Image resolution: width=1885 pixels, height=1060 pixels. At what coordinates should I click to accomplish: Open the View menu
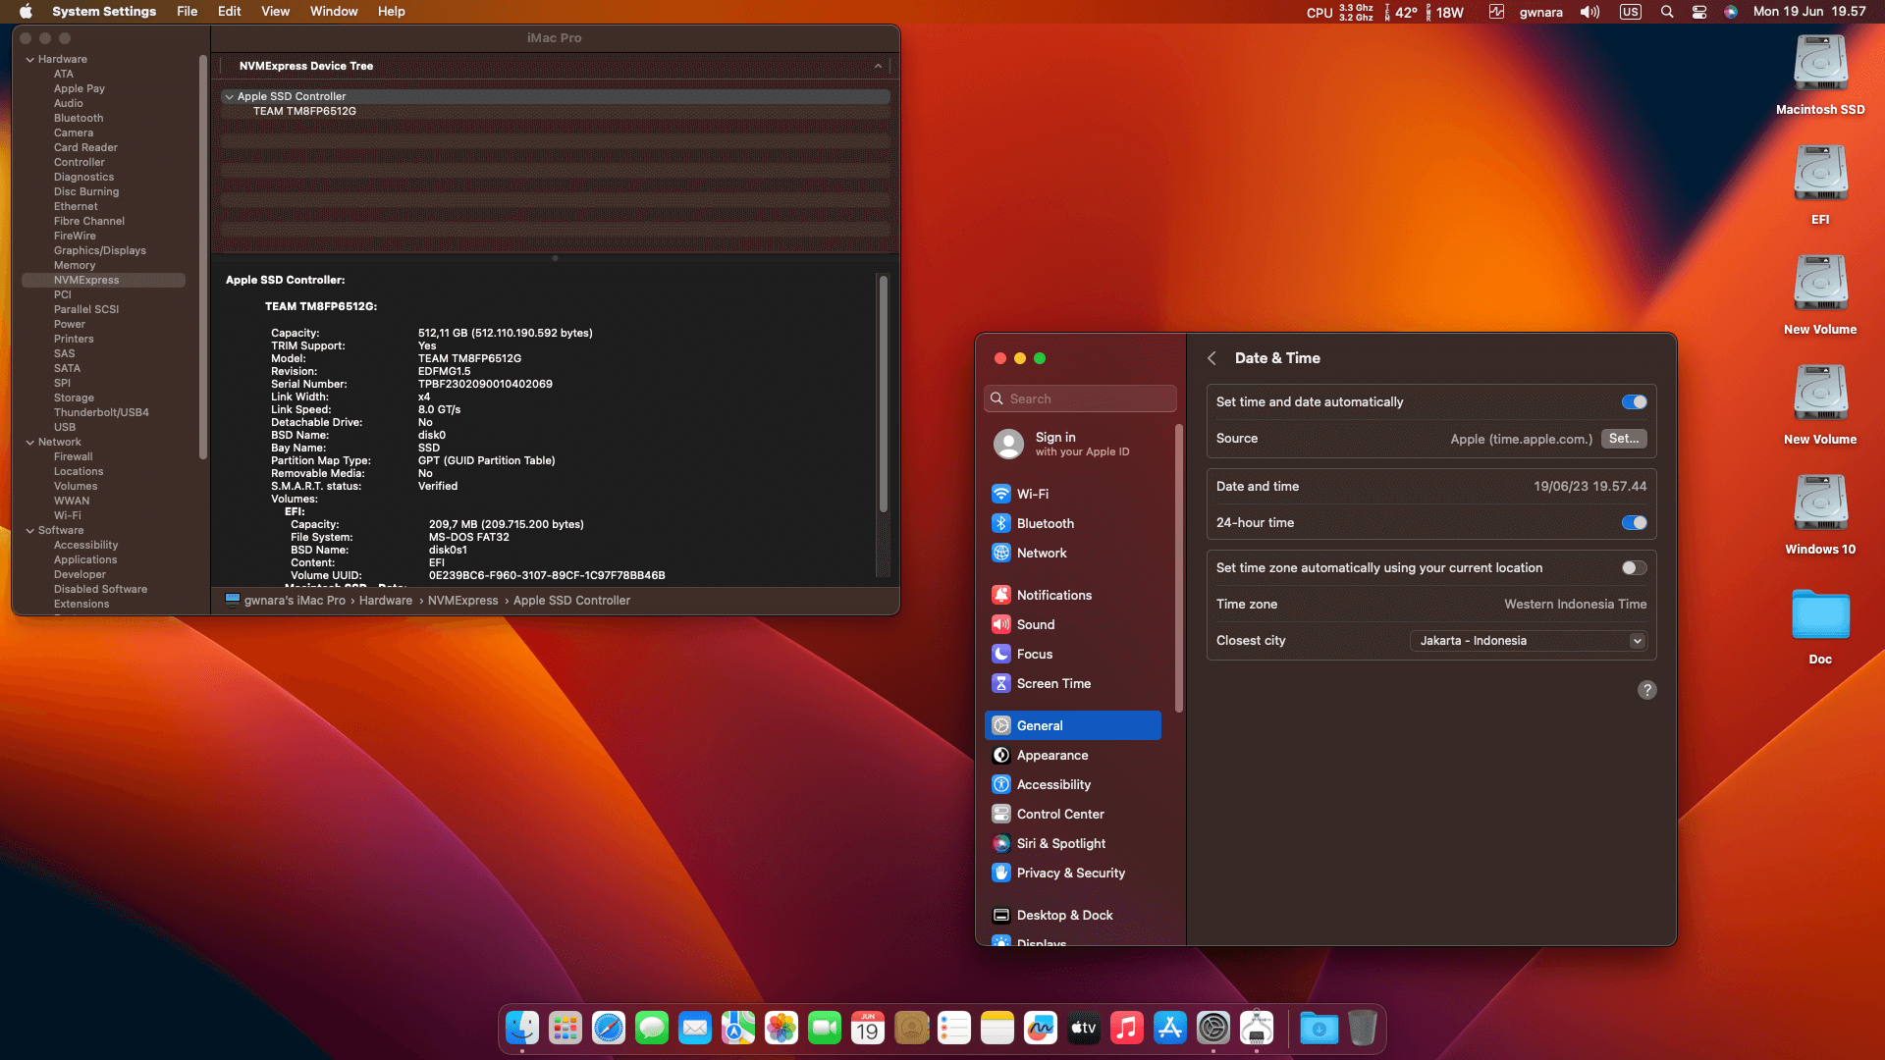pos(275,12)
